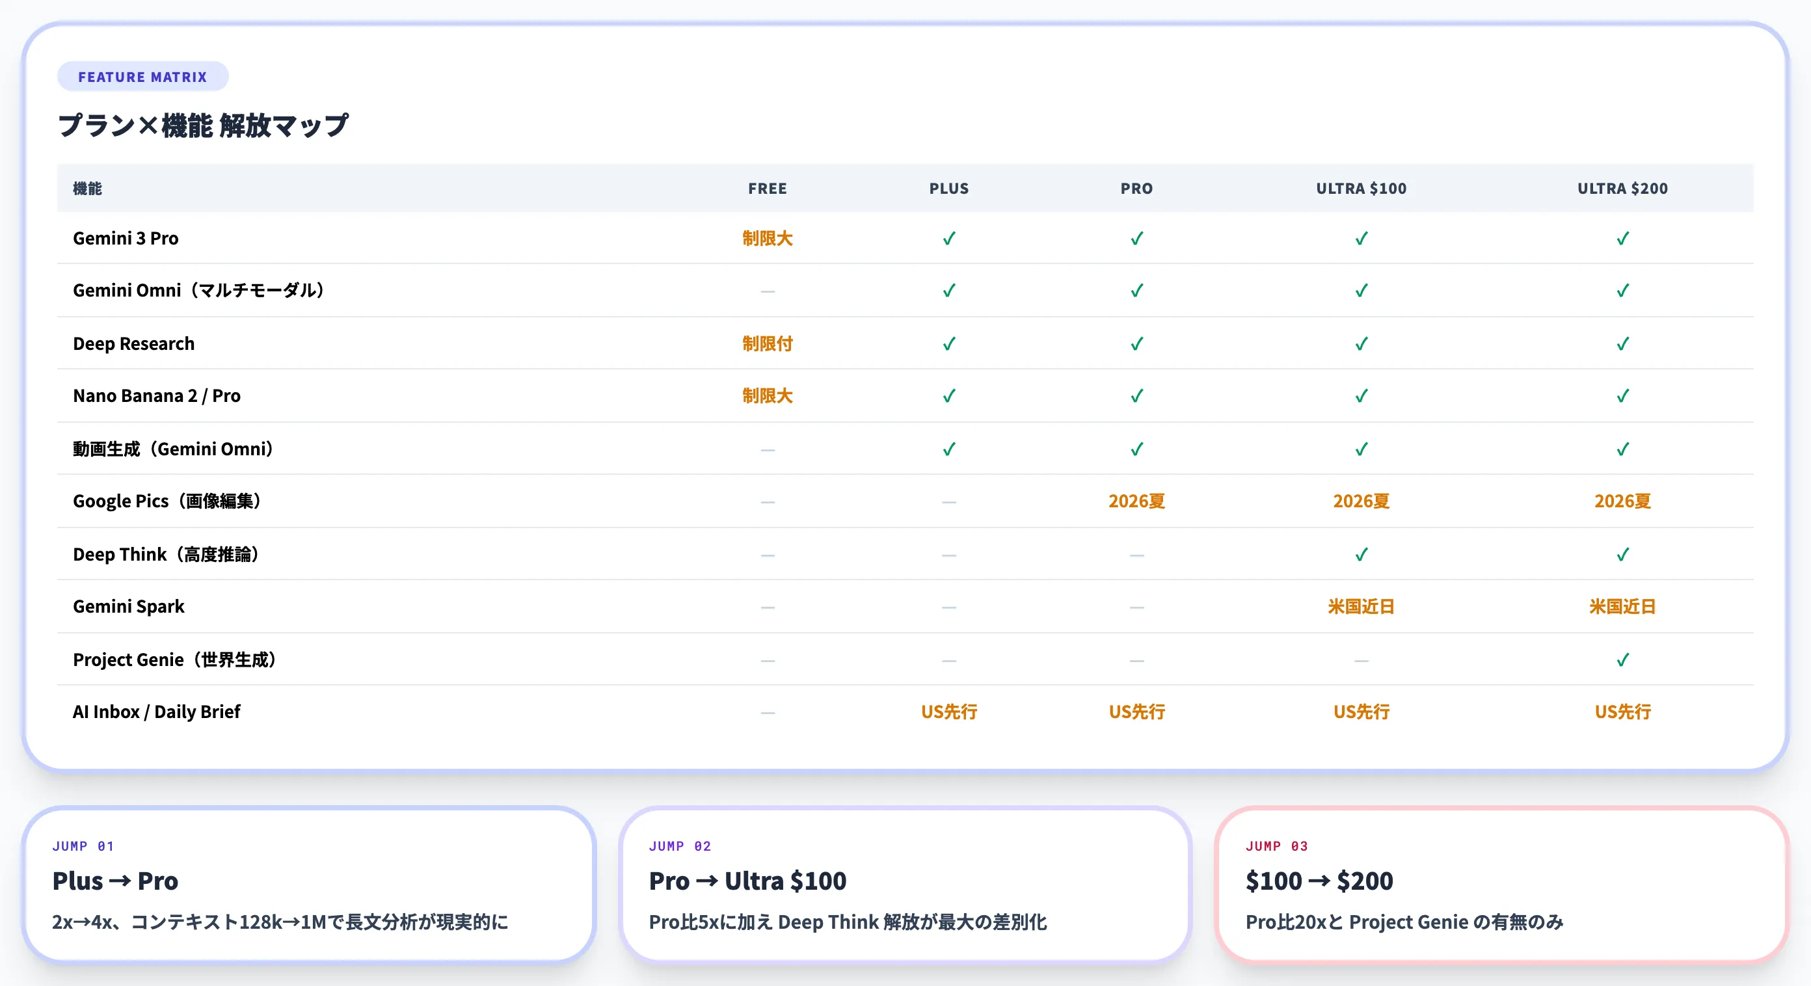Click the Gemini Spark row label
1811x986 pixels.
click(x=129, y=607)
